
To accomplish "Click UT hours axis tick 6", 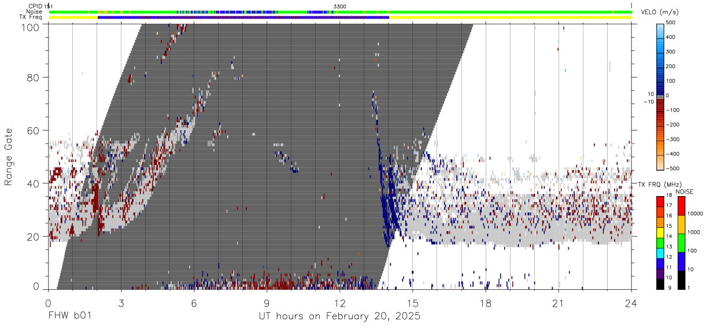I will pyautogui.click(x=194, y=304).
